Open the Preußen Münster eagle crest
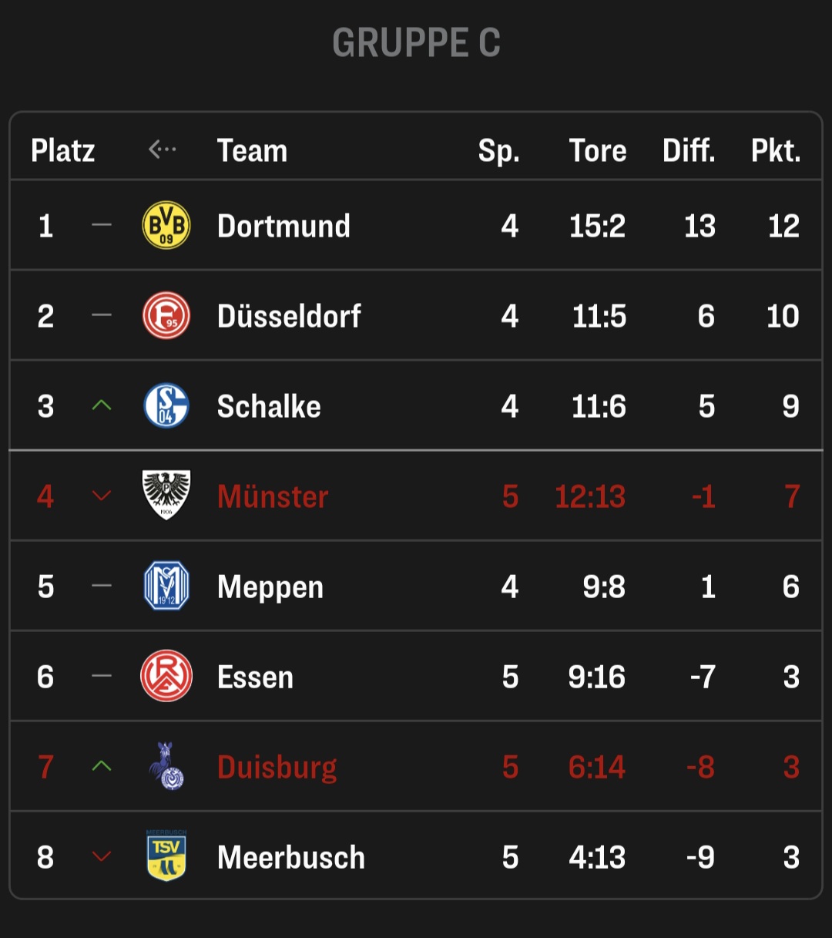Image resolution: width=832 pixels, height=938 pixels. [x=166, y=495]
